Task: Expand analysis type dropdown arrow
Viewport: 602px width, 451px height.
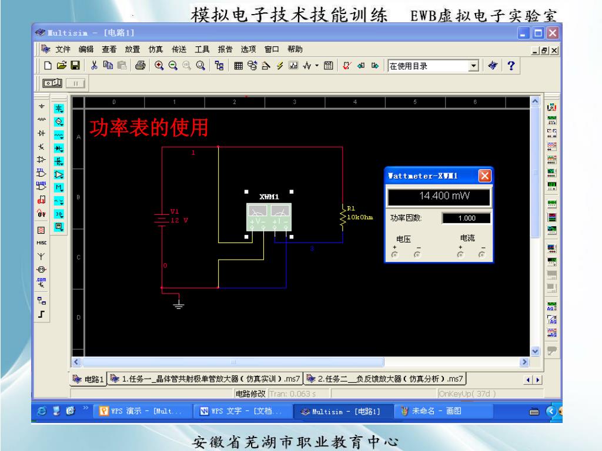Action: pyautogui.click(x=317, y=66)
